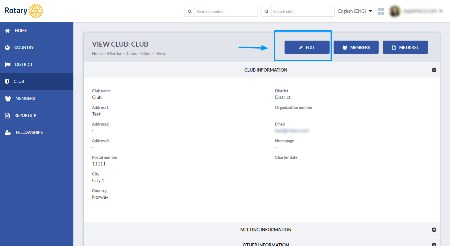Click the View Club: Club title
450x246 pixels.
(120, 44)
